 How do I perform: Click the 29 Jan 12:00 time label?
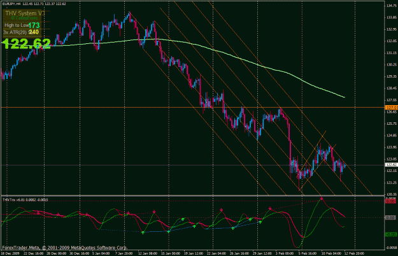pyautogui.click(x=262, y=253)
